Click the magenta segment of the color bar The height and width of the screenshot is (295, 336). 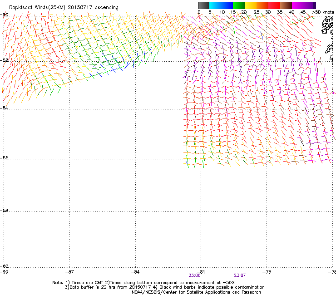coord(304,5)
